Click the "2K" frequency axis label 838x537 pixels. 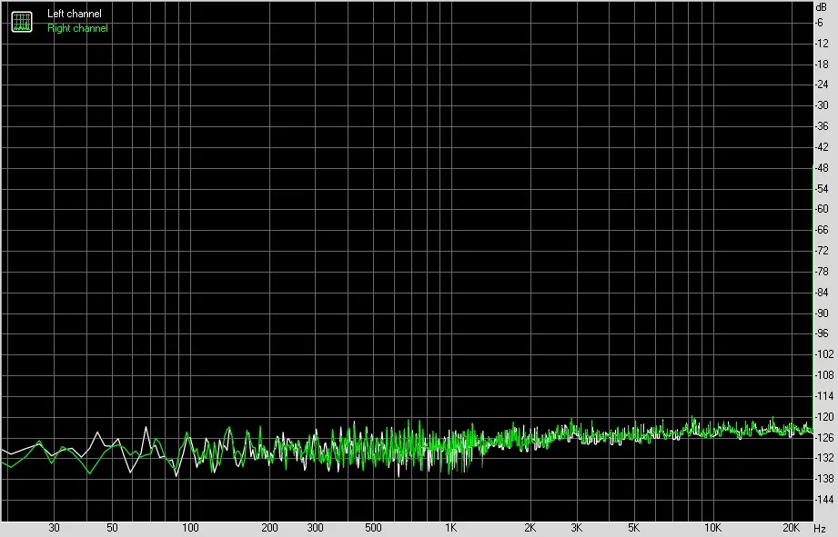530,528
